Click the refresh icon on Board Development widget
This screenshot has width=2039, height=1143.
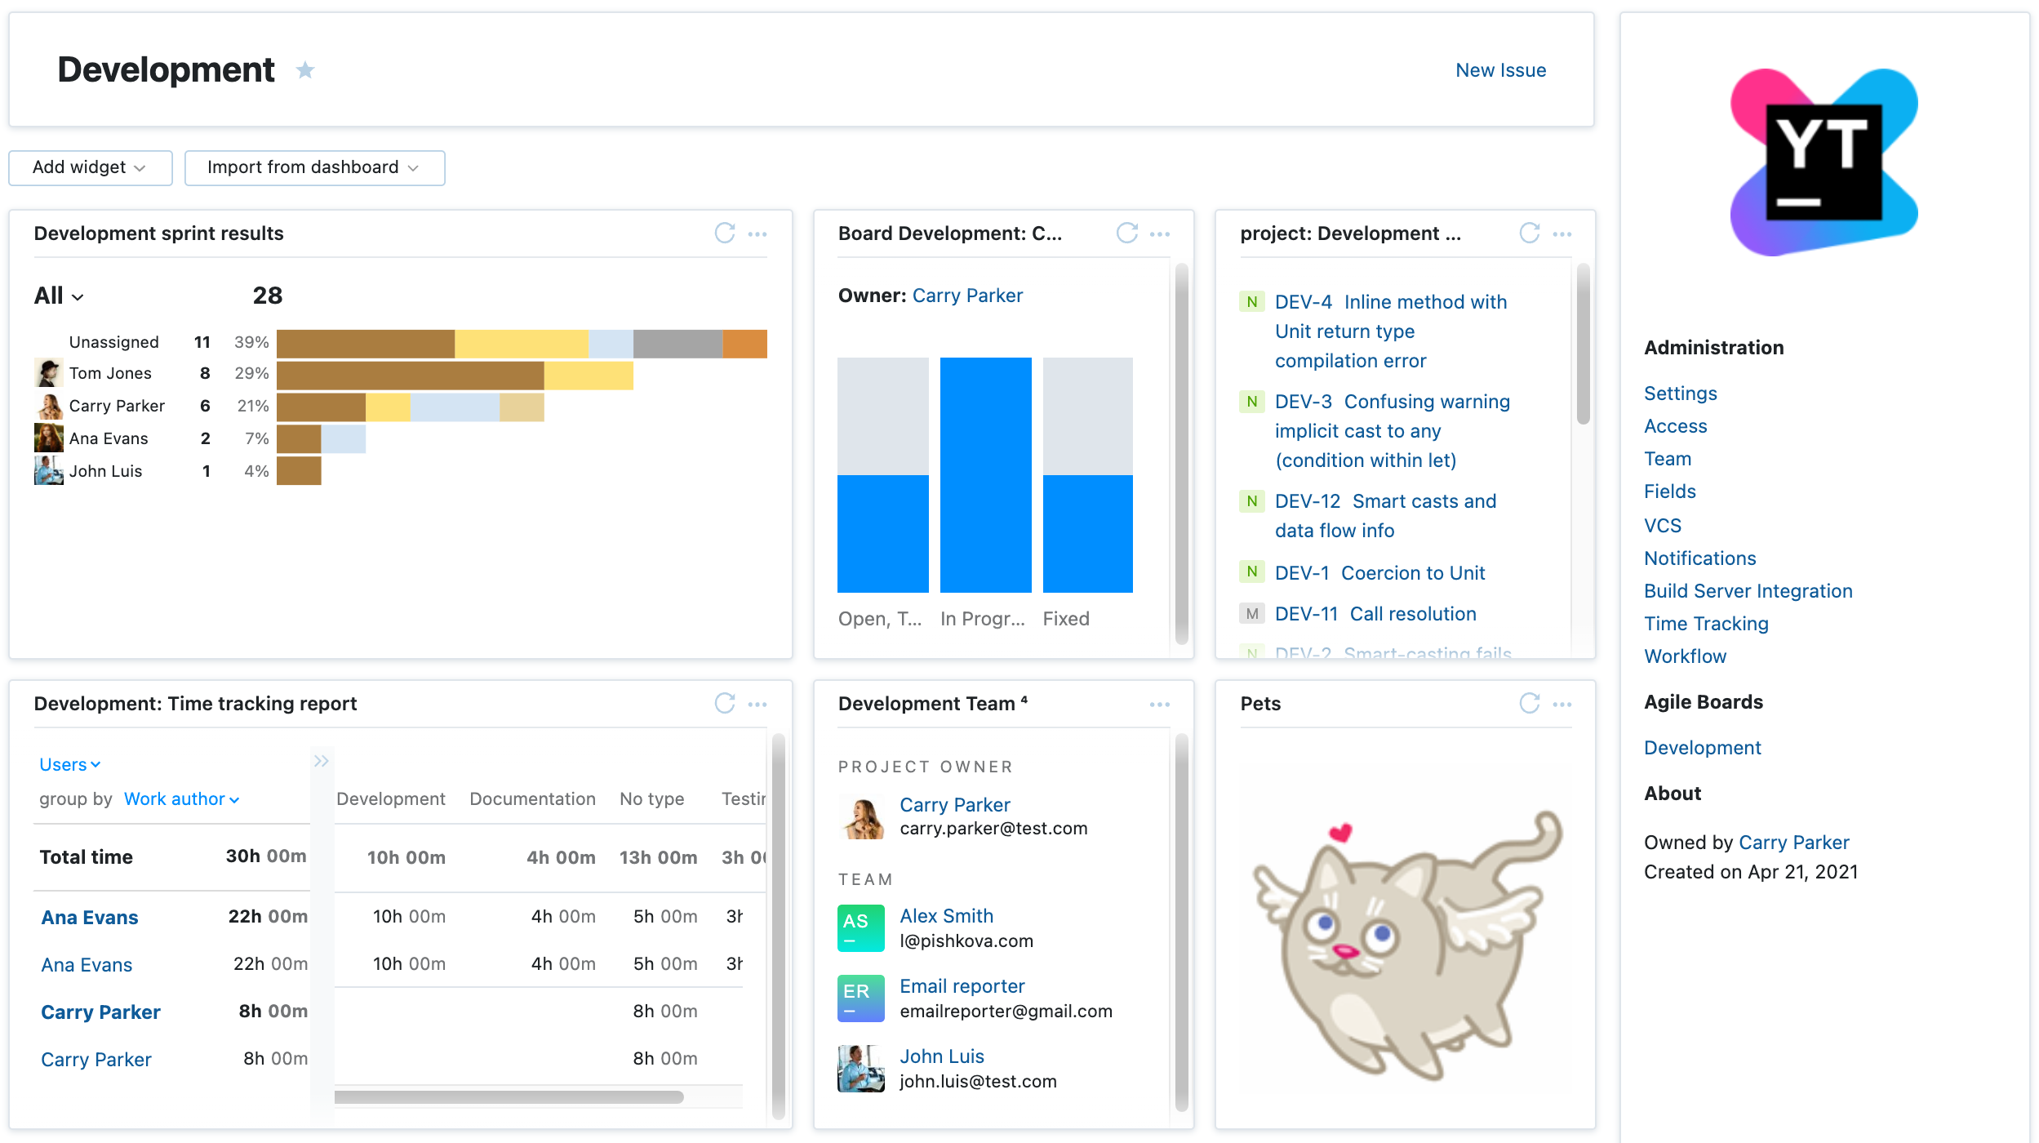pos(1127,231)
